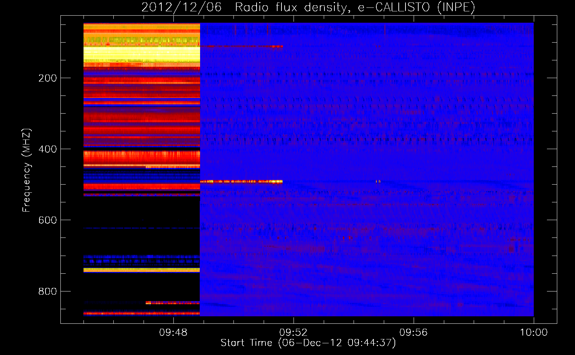This screenshot has height=355, width=575.
Task: Click the 'Frequency (MHZ)' axis label
Action: 27,170
